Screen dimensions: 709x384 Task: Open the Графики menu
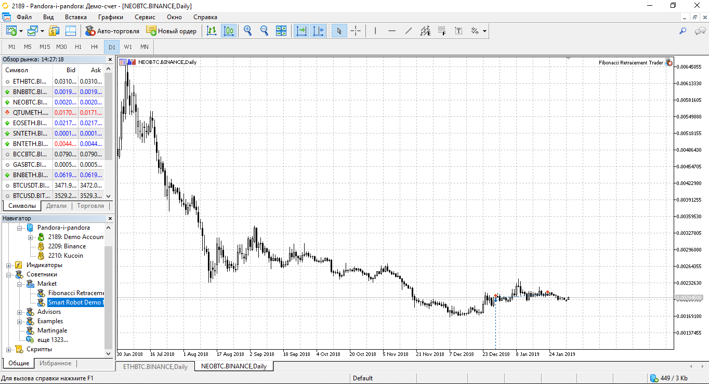110,17
